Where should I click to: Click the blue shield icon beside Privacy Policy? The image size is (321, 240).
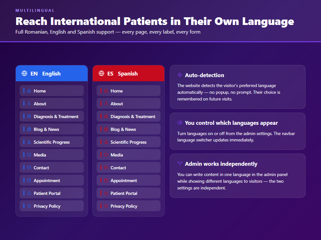pos(29,206)
